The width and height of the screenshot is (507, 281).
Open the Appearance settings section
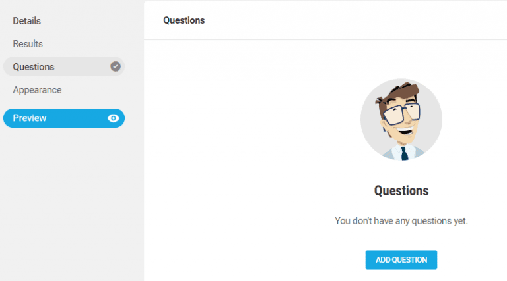[x=37, y=90]
